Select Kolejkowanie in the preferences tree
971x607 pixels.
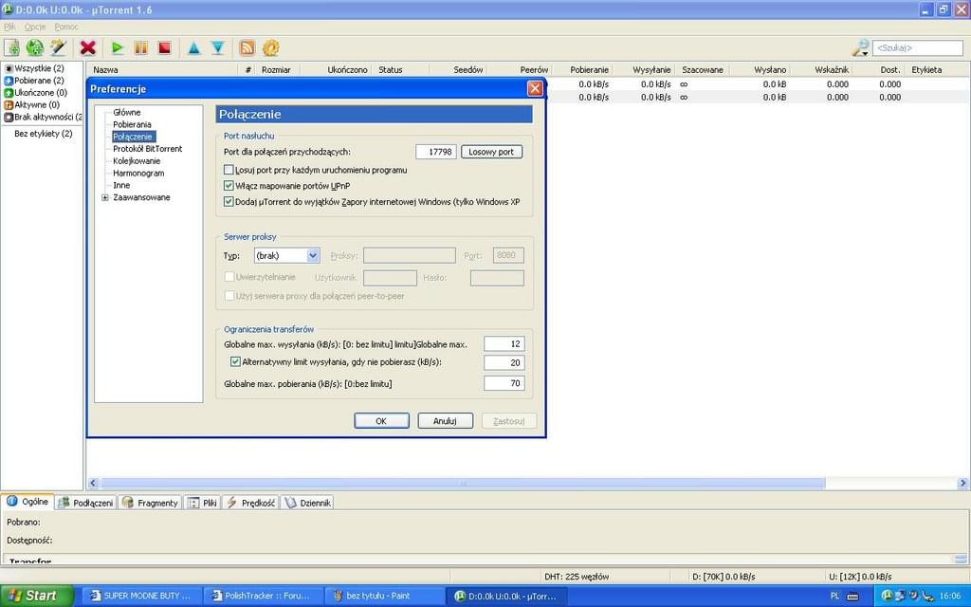[x=137, y=161]
